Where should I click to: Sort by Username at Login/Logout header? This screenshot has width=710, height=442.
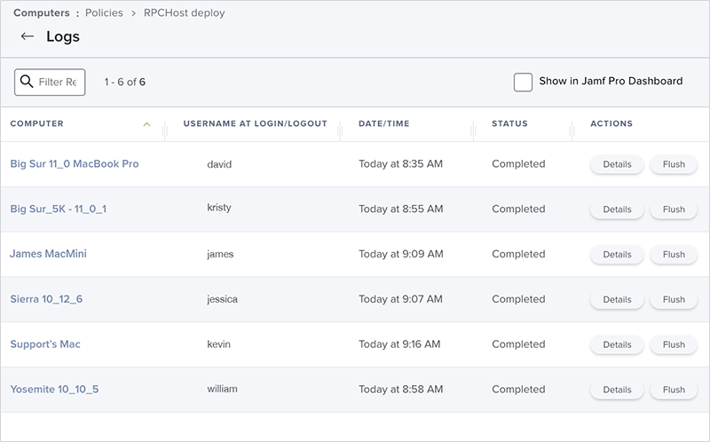click(x=255, y=123)
